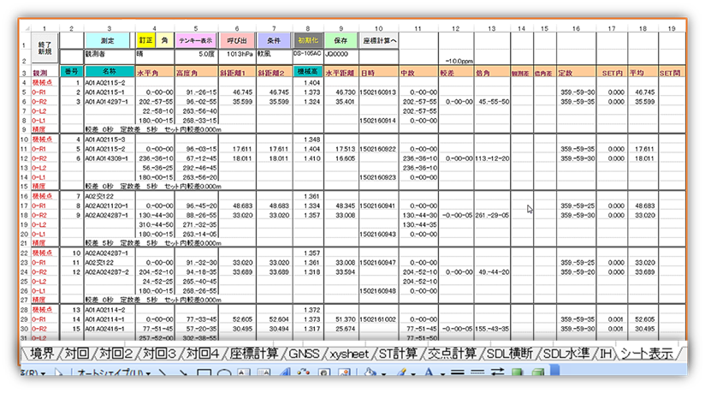Click the yellow 訂正 button
Screen dimensions: 705x393
tap(145, 39)
